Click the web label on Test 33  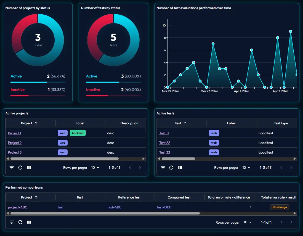(x=214, y=152)
